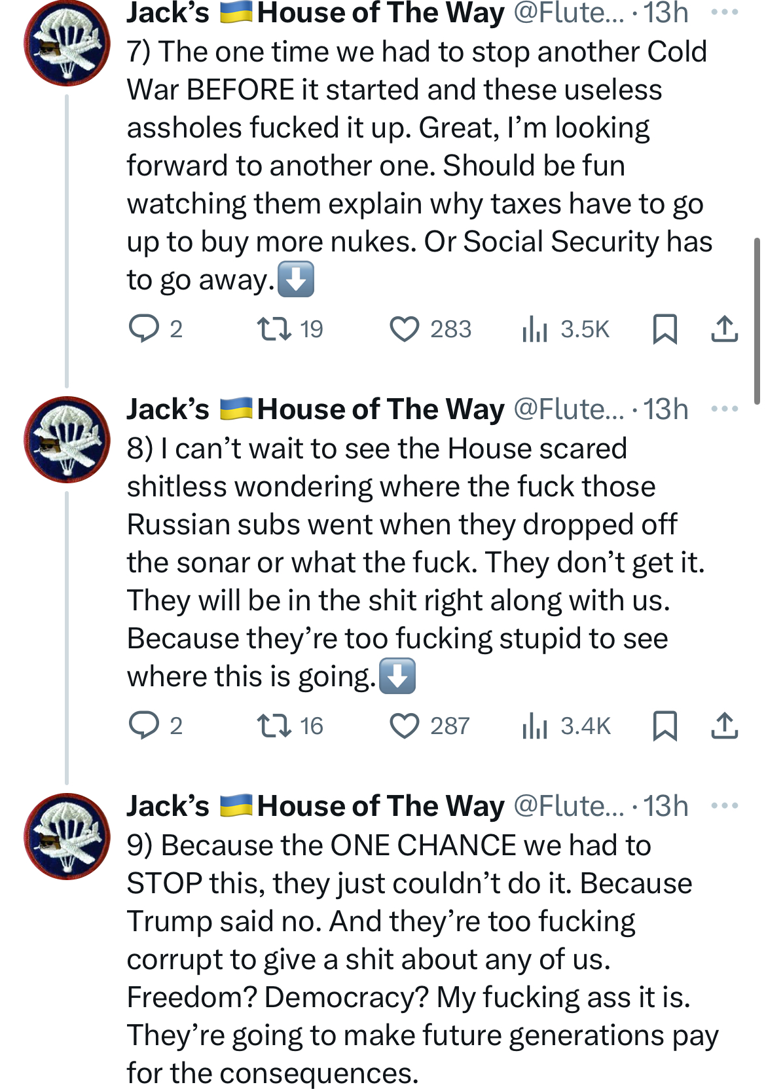Share the tweet with 3.4K views

[x=724, y=726]
